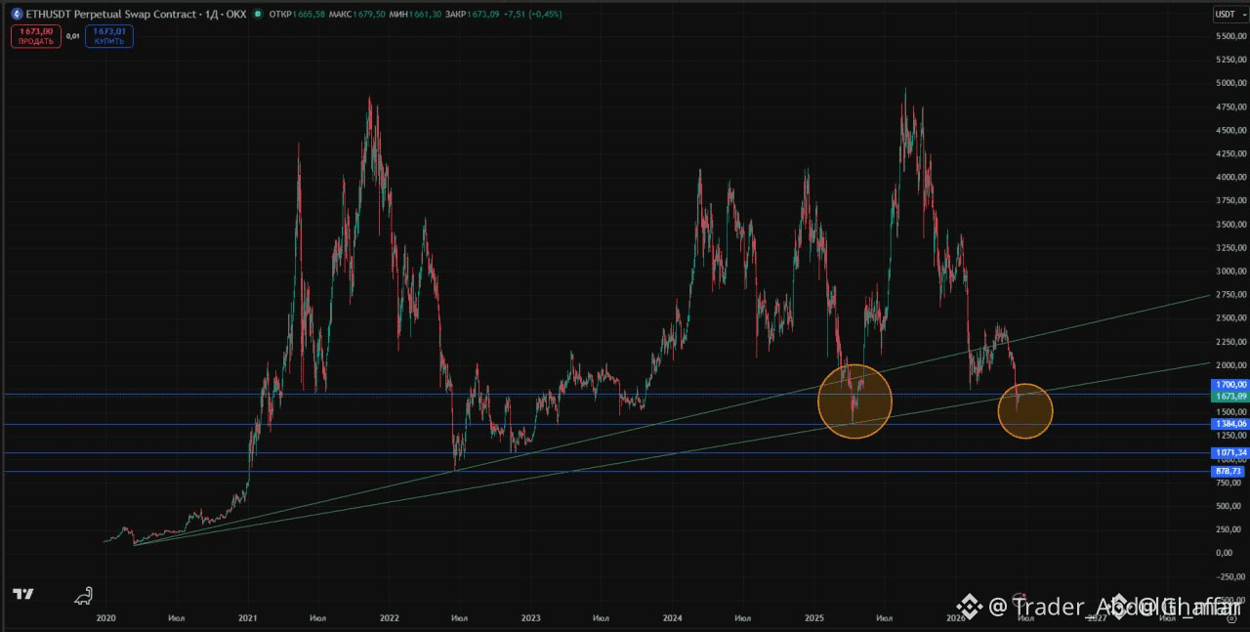Image resolution: width=1250 pixels, height=632 pixels.
Task: Click the −500,00 price axis label
Action: point(1229,600)
